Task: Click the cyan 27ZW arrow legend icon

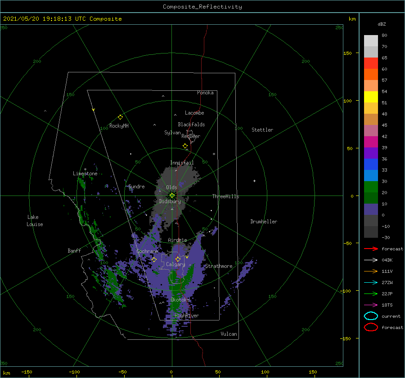Action: [x=371, y=283]
